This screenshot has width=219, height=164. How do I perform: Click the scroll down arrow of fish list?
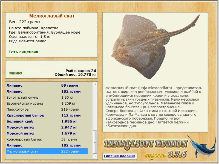(95, 156)
